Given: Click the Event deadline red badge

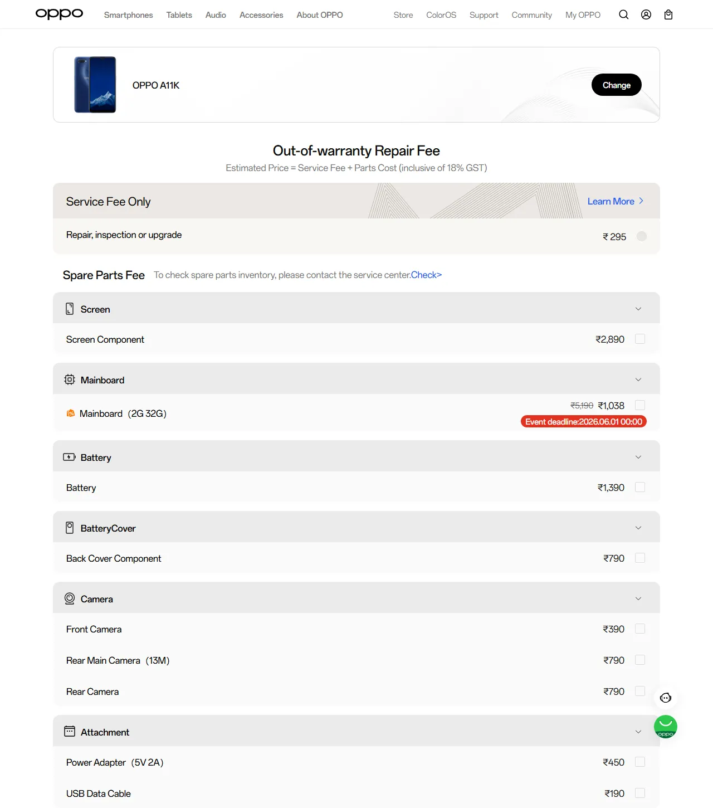Looking at the screenshot, I should click(x=584, y=421).
